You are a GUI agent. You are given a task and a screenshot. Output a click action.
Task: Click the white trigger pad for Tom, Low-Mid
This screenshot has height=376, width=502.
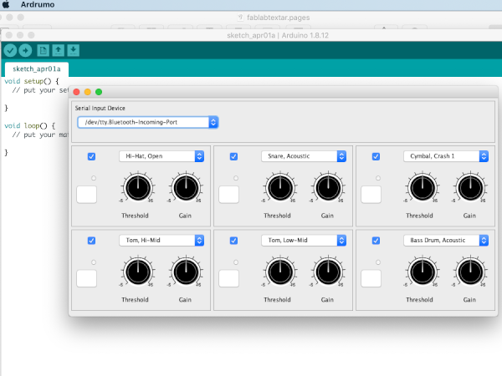pos(228,278)
